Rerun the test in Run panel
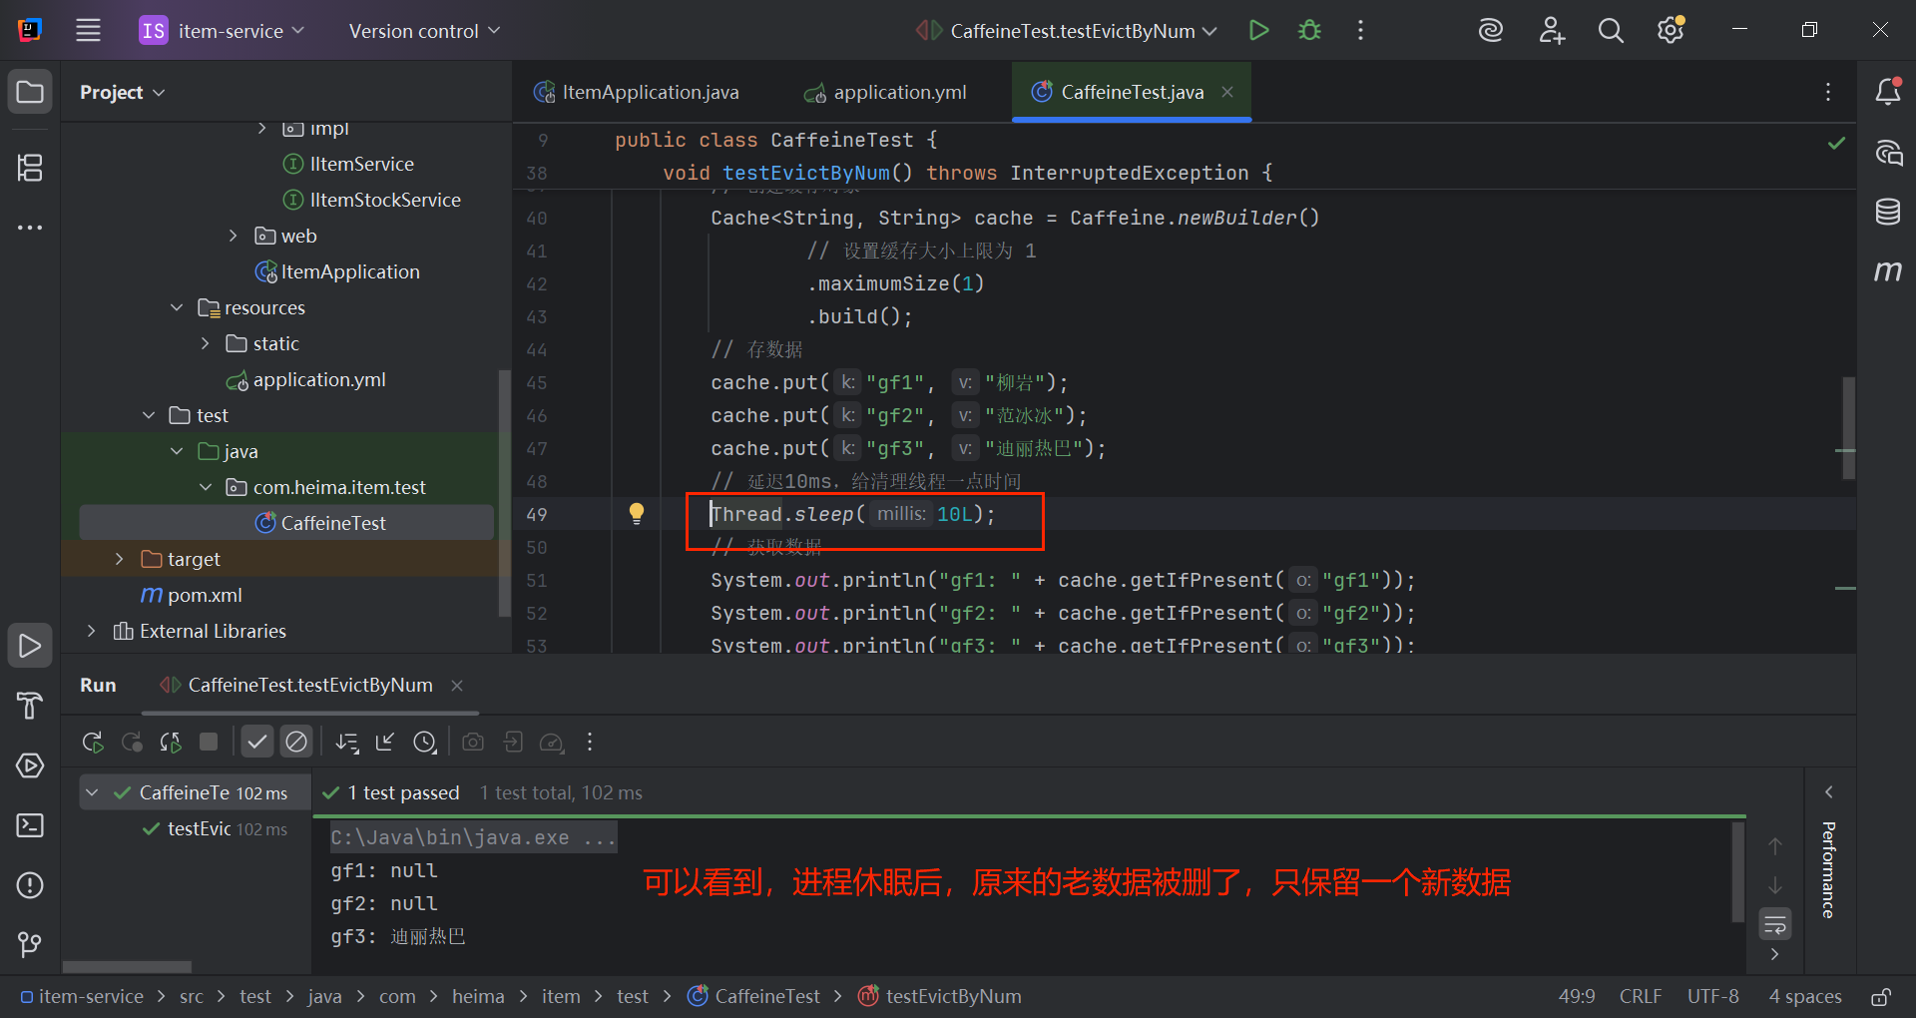The height and width of the screenshot is (1018, 1916). click(93, 742)
